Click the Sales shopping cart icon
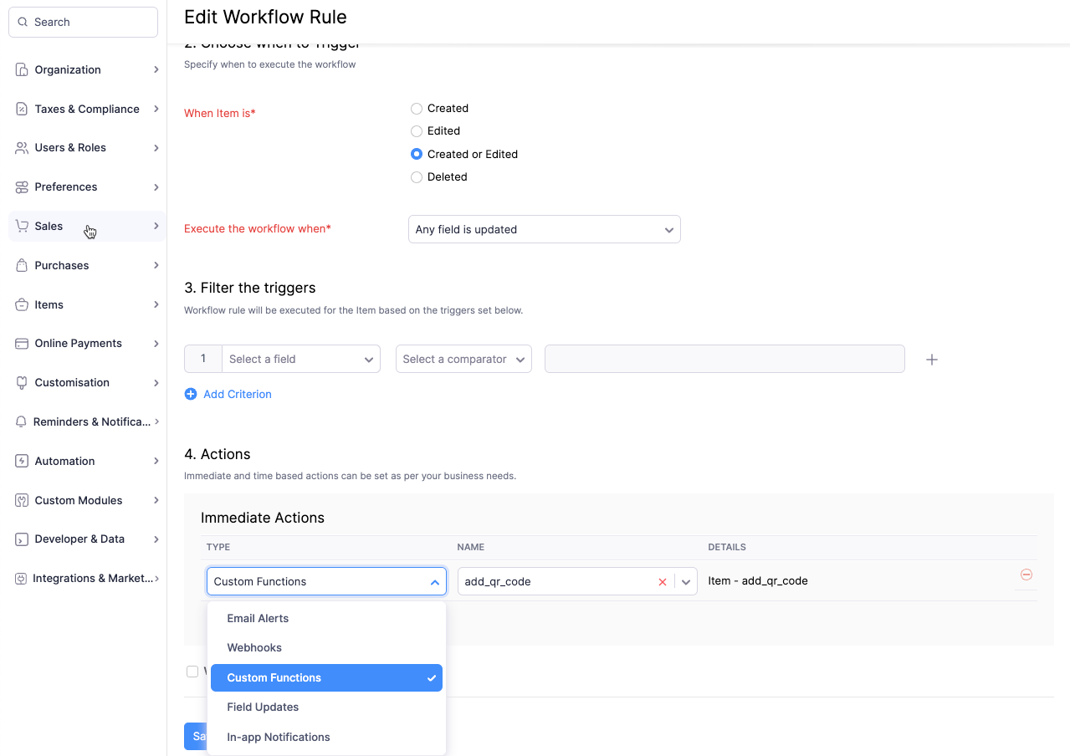Viewport: 1070px width, 756px height. 22,226
